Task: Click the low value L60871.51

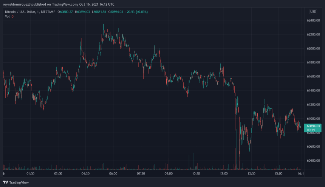Action: coord(99,12)
